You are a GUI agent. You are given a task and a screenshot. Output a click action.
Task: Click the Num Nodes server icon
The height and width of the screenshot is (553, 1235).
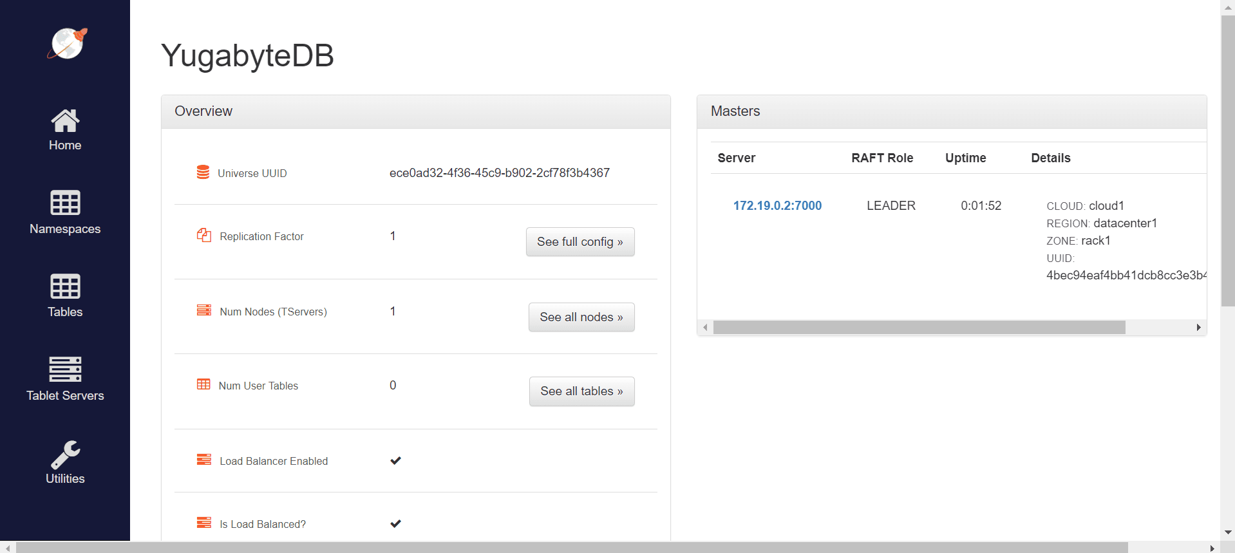point(203,310)
